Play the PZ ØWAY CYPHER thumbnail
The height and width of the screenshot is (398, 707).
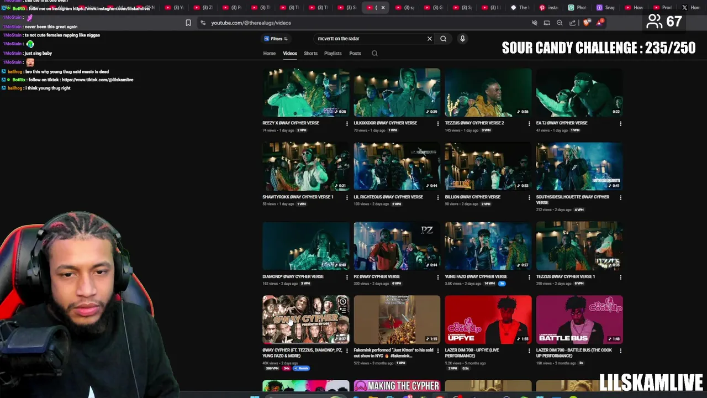coord(397,246)
